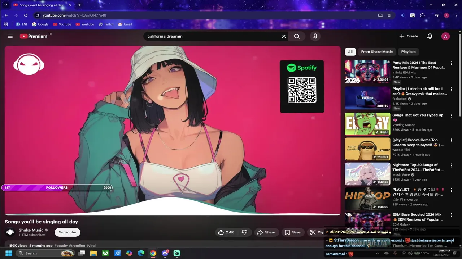Open the Google bookmark
Image resolution: width=462 pixels, height=259 pixels.
pos(40,24)
